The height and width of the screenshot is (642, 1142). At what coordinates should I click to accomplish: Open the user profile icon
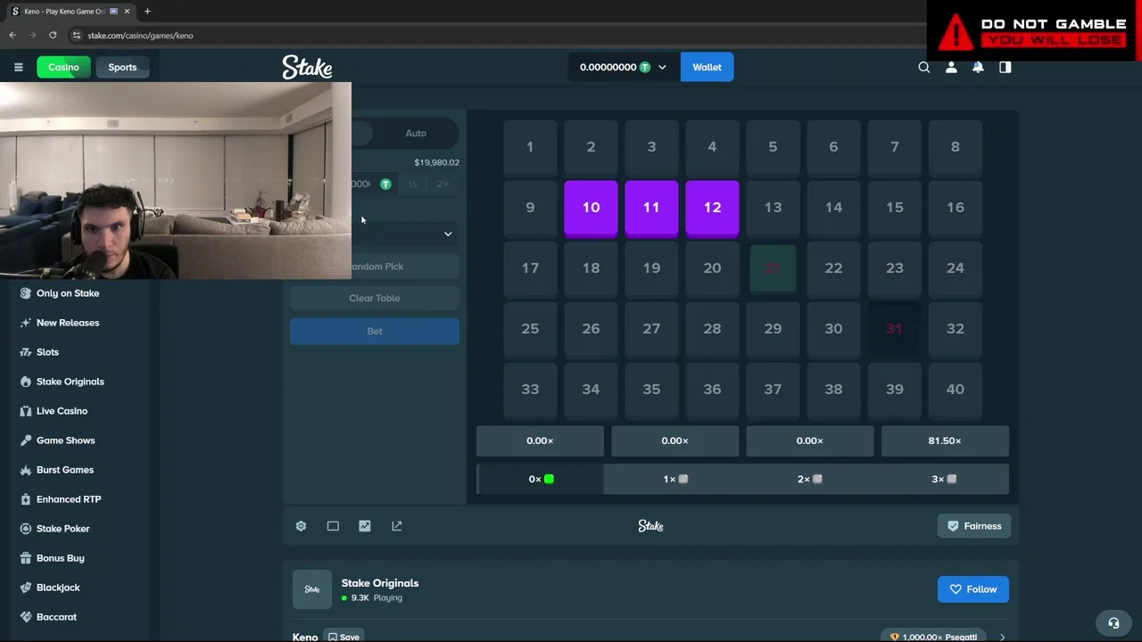pos(951,67)
